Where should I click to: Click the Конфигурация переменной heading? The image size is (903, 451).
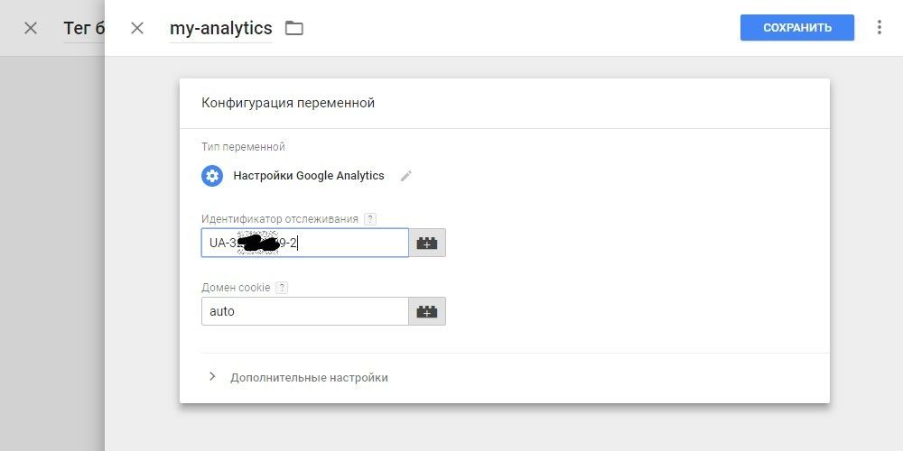coord(288,103)
